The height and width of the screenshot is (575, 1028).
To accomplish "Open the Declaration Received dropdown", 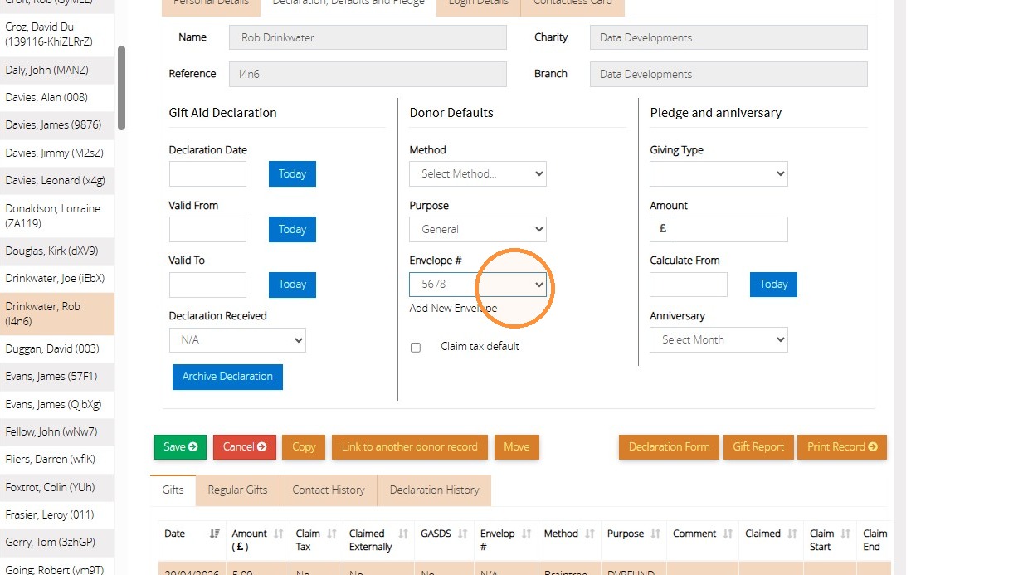I will pyautogui.click(x=237, y=339).
